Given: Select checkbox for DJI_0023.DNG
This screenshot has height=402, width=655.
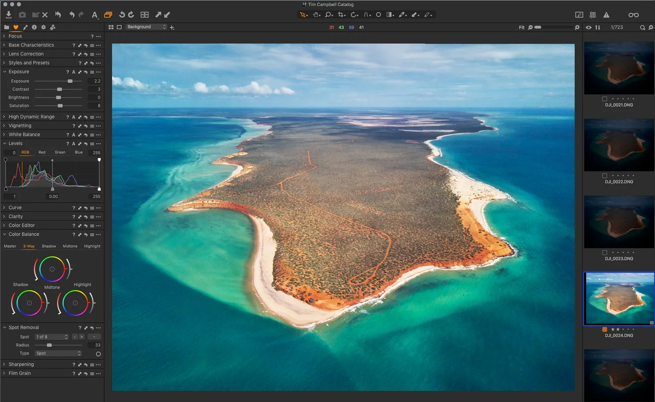Looking at the screenshot, I should tap(605, 253).
